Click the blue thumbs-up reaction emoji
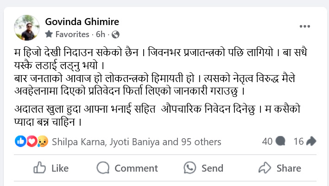The height and width of the screenshot is (186, 329). [x=21, y=141]
